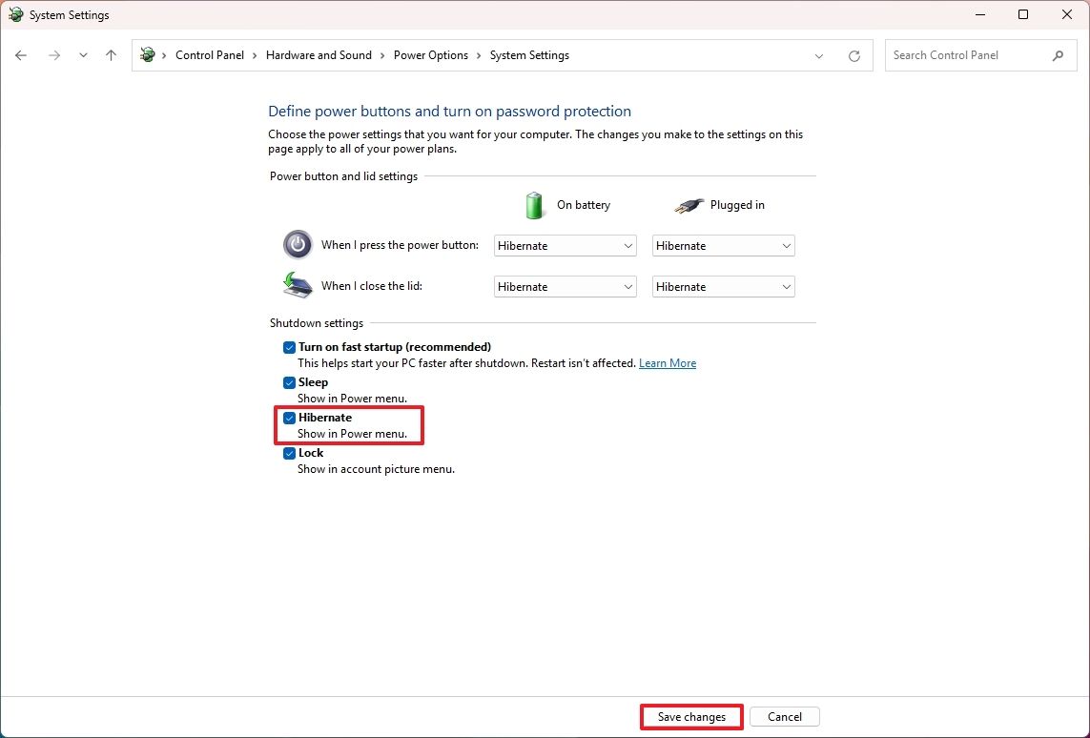Click the back navigation arrow

21,55
